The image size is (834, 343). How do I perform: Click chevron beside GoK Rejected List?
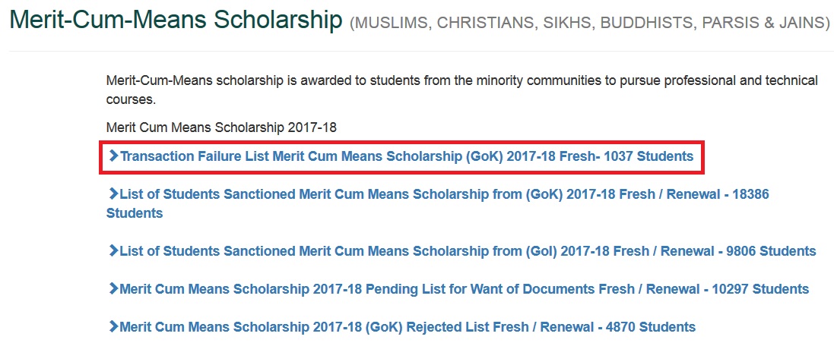coord(114,327)
